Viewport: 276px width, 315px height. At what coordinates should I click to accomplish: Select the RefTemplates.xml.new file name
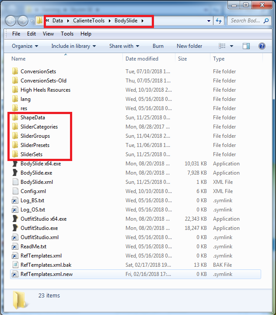pos(46,274)
